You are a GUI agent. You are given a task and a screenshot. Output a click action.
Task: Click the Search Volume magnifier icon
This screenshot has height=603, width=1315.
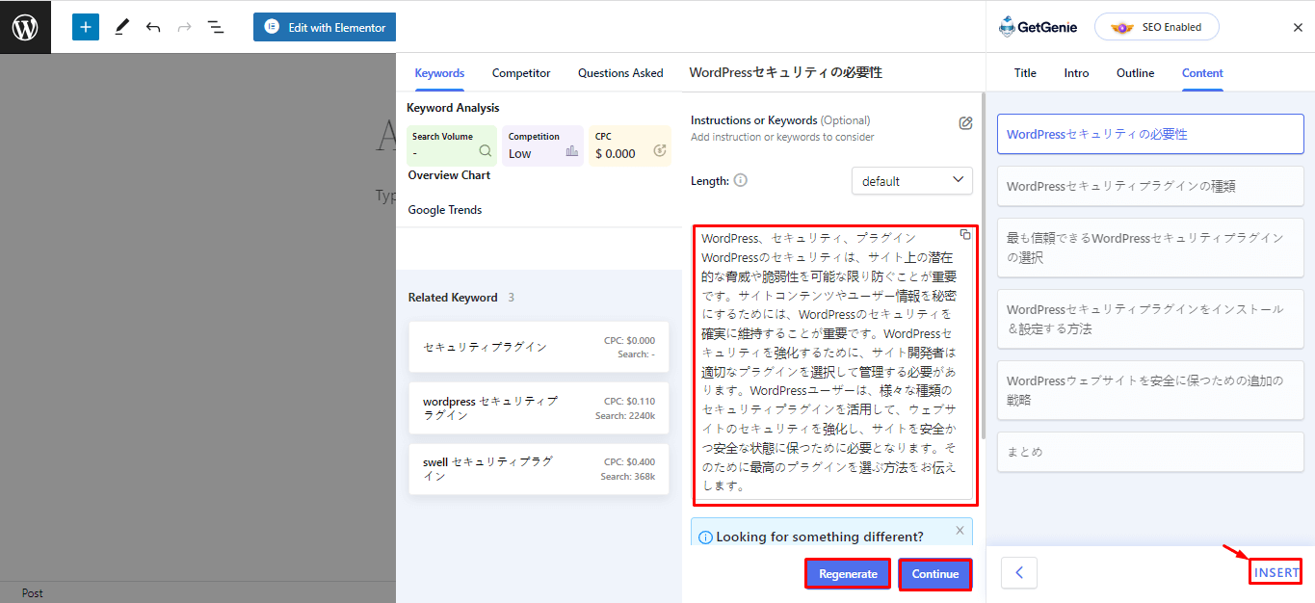point(486,151)
